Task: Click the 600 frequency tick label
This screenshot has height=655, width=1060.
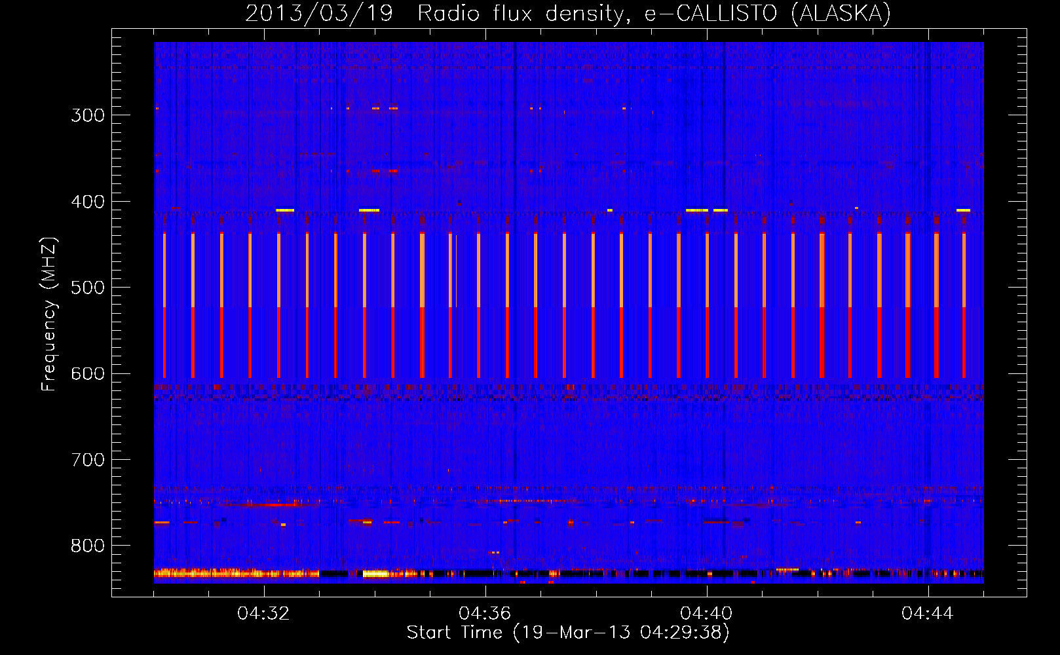Action: coord(88,374)
